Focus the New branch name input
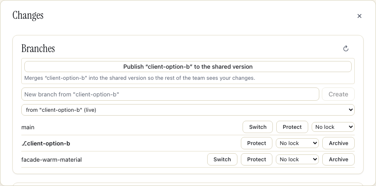 [x=170, y=94]
